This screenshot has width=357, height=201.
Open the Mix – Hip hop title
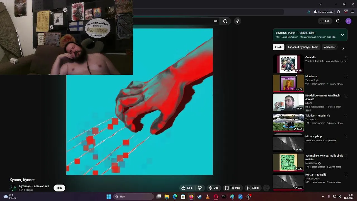pyautogui.click(x=313, y=137)
